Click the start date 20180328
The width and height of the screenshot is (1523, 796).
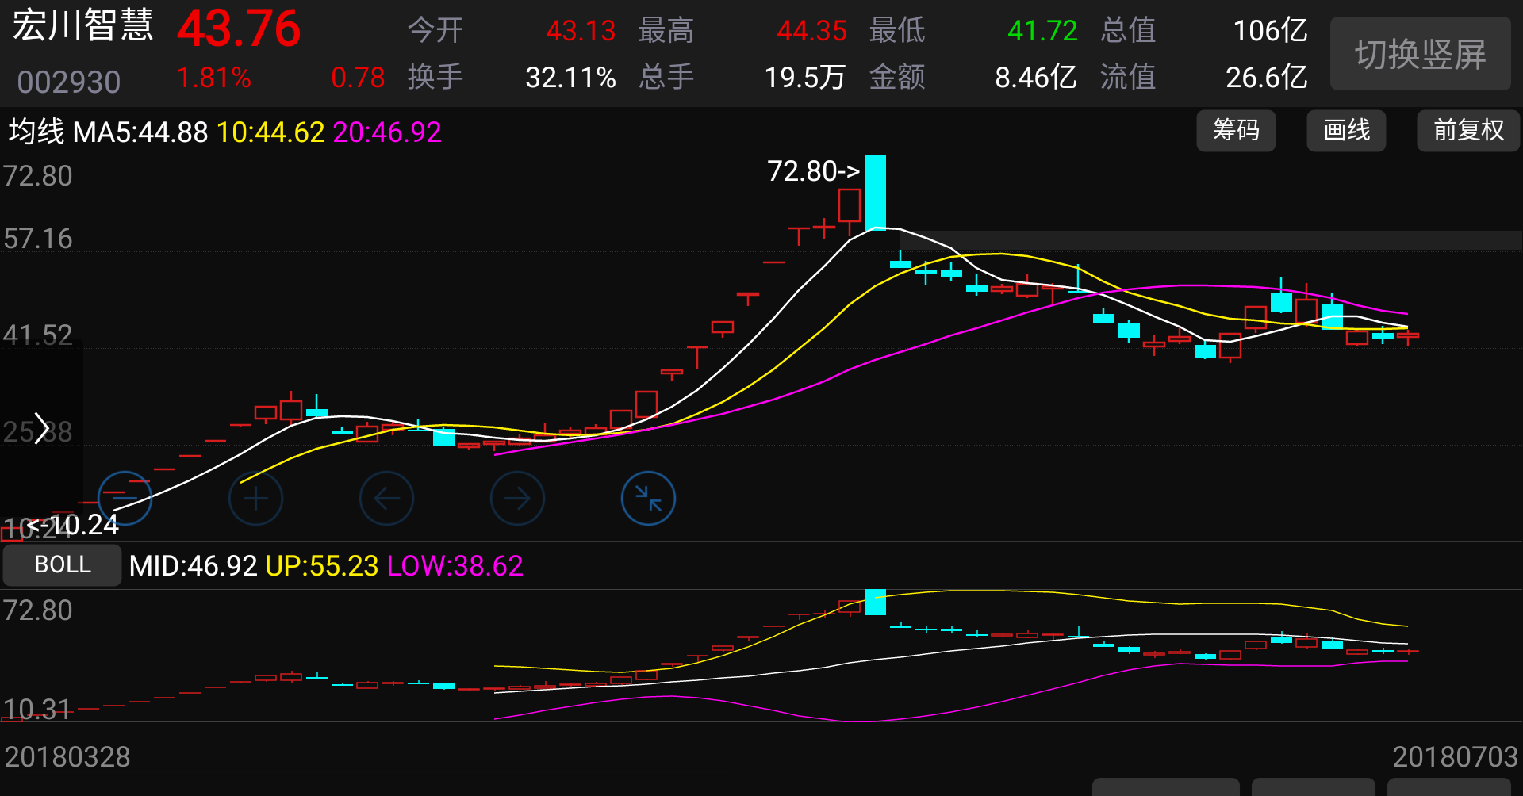[67, 757]
